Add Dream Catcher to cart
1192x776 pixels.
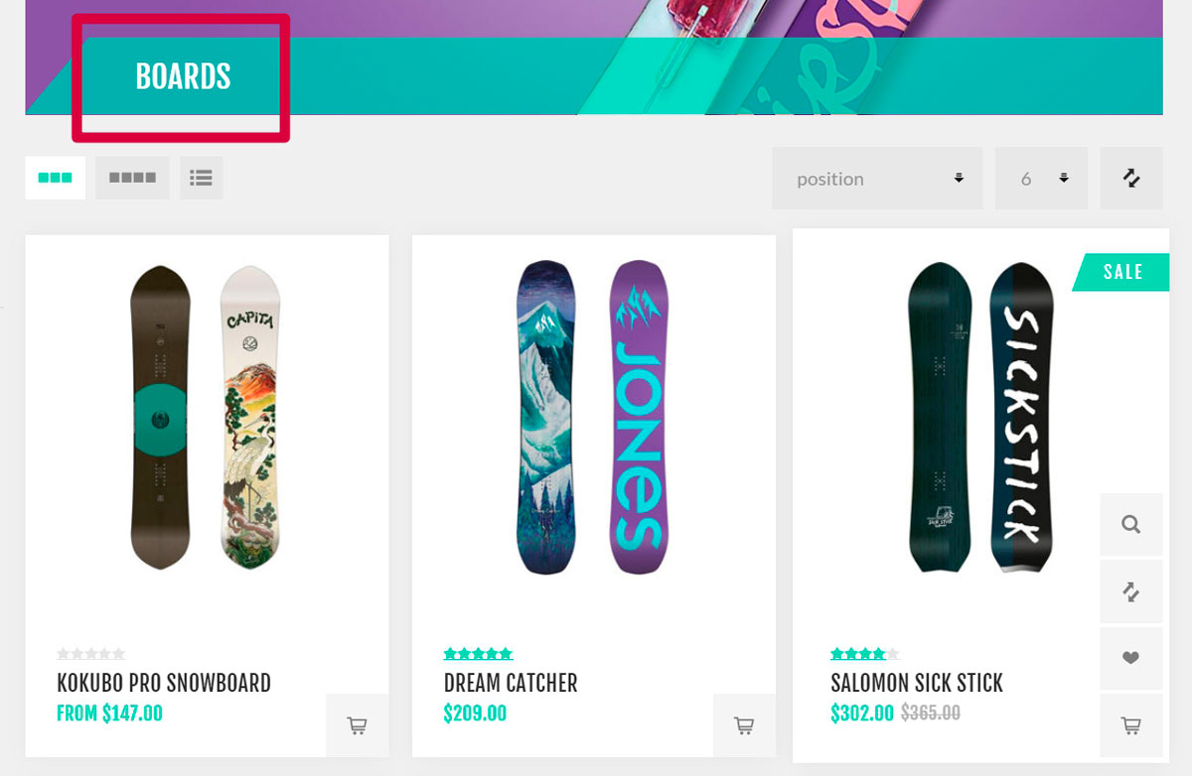pos(744,725)
